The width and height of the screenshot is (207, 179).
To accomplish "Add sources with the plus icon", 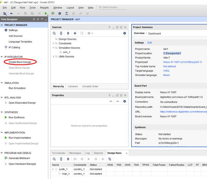I will [75, 33].
